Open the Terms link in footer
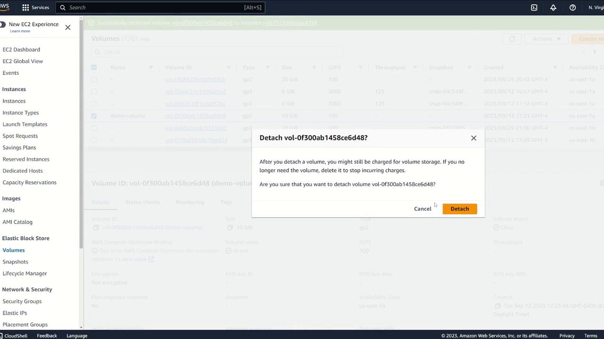 pos(591,336)
